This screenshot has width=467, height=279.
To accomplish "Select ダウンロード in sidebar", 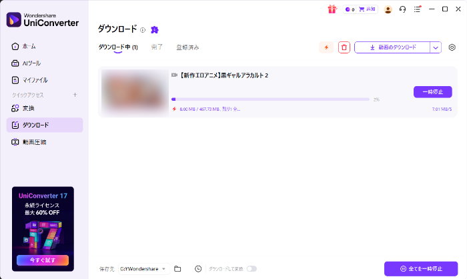I will click(x=45, y=125).
